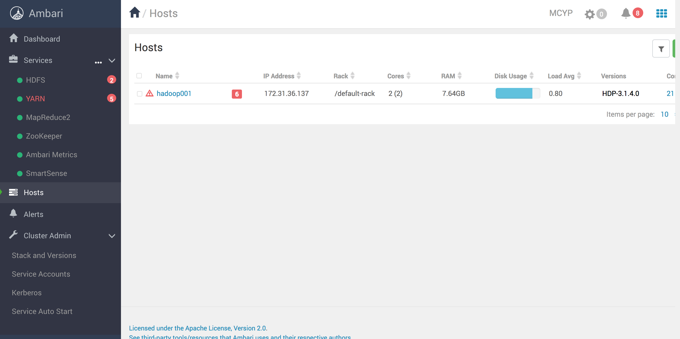The width and height of the screenshot is (680, 339).
Task: Click the Ambari logo icon
Action: [x=17, y=13]
